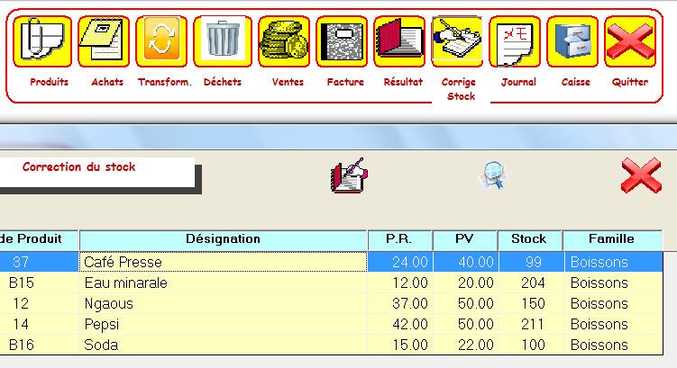Open the Produits module icon

[x=42, y=41]
